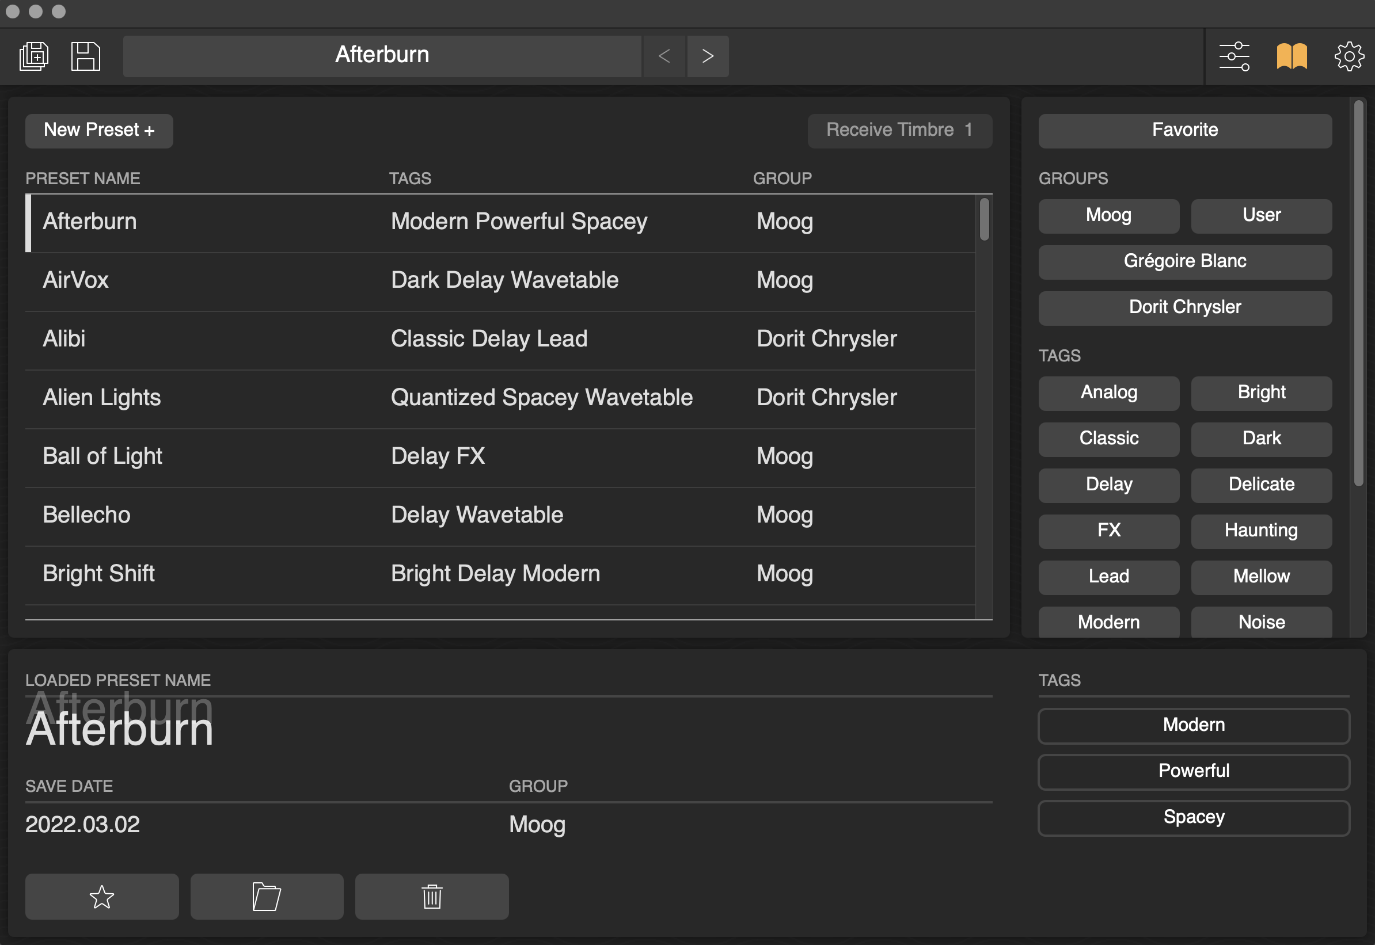Click the New Preset + button
This screenshot has width=1375, height=945.
coord(99,130)
